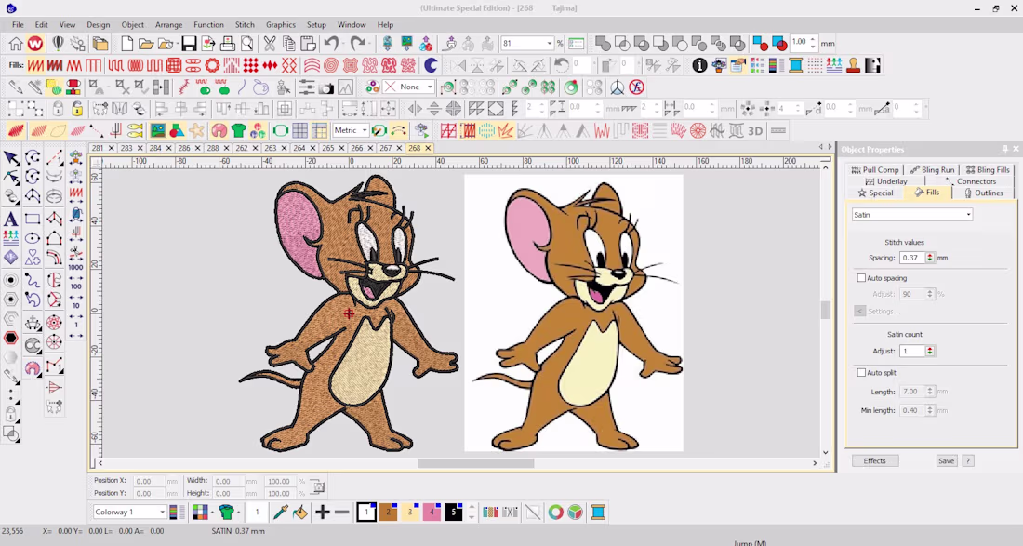Viewport: 1023px width, 546px height.
Task: Open the Connectors tab
Action: click(x=971, y=181)
